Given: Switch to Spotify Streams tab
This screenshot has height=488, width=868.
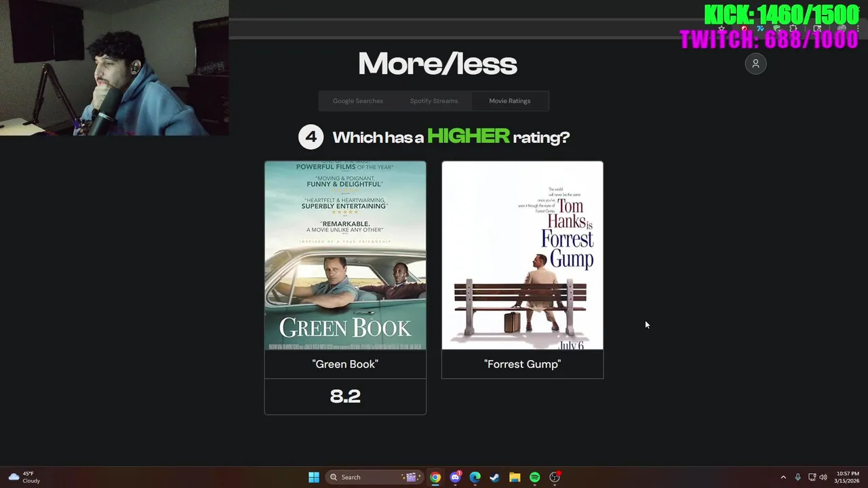Looking at the screenshot, I should pyautogui.click(x=433, y=101).
